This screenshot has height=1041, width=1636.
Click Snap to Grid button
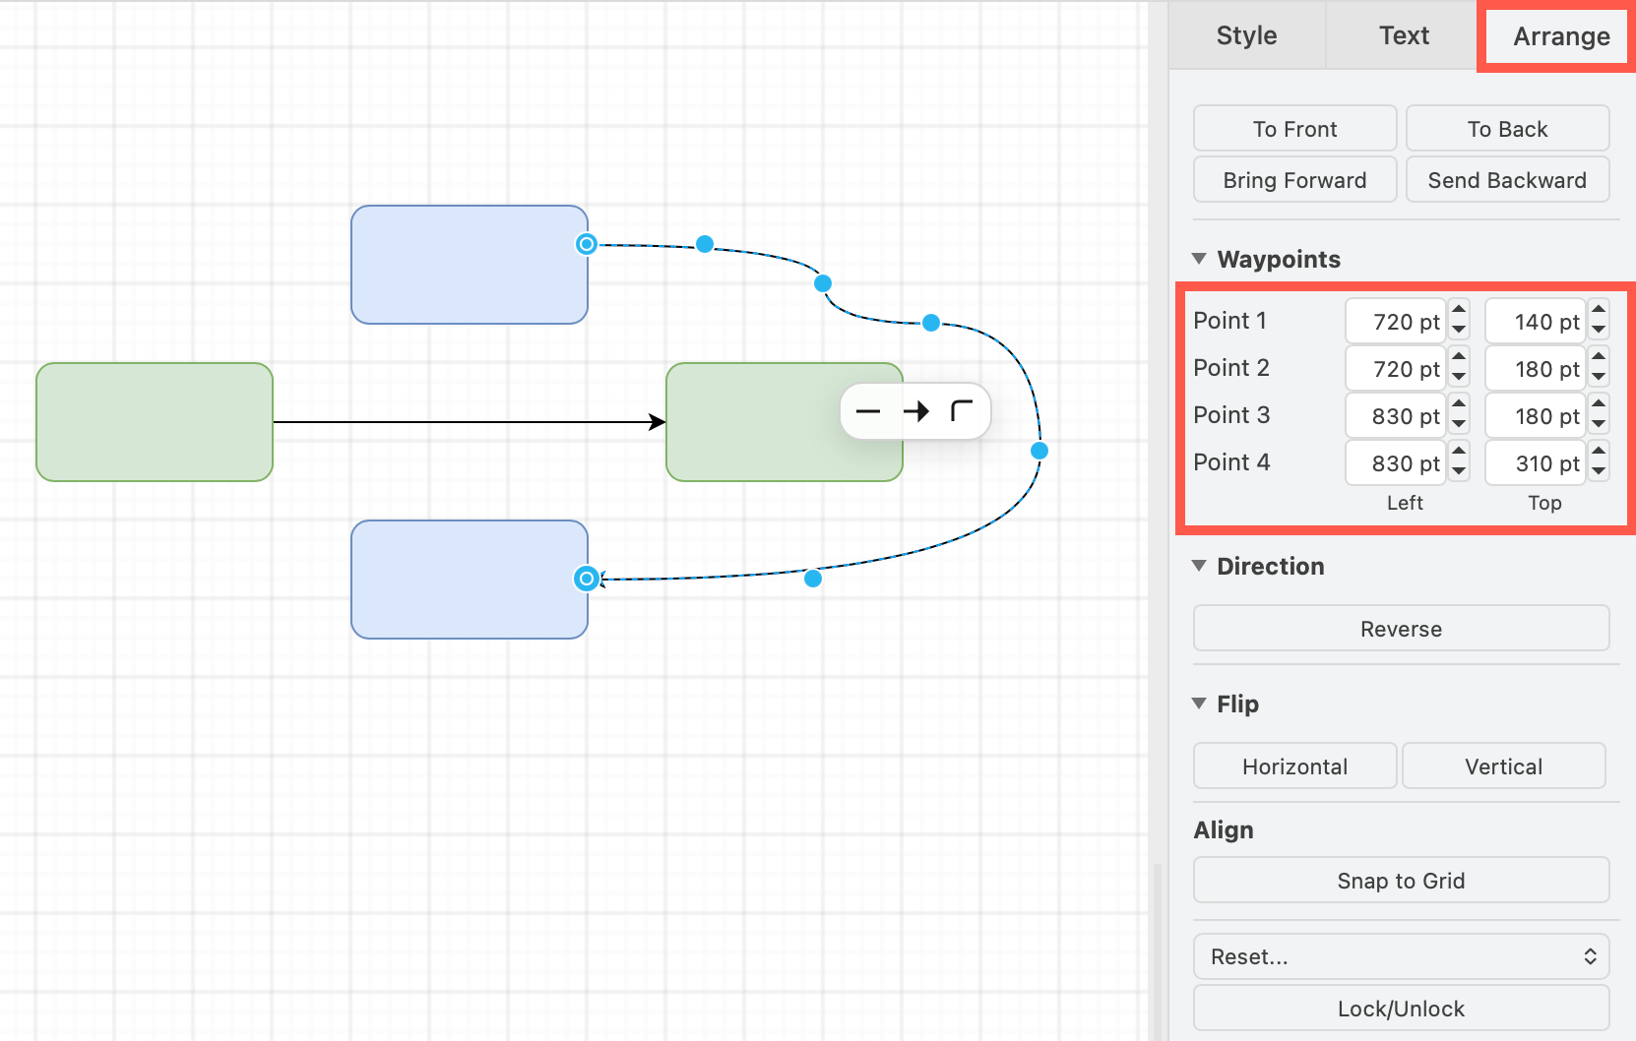coord(1401,880)
